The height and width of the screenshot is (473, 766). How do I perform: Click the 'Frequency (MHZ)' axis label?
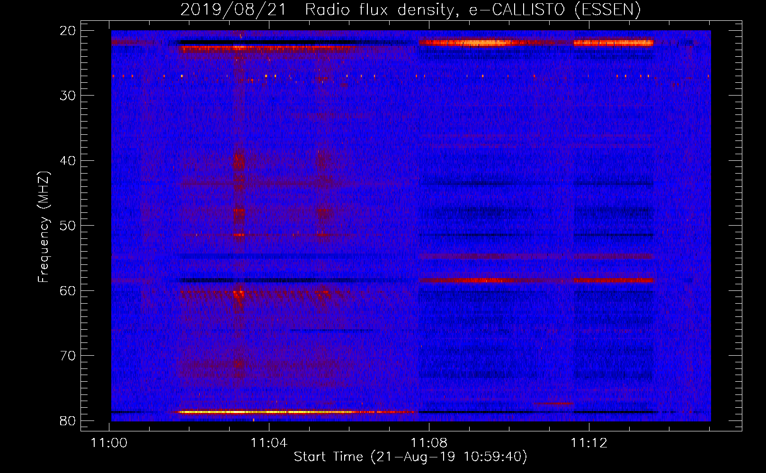tap(44, 227)
